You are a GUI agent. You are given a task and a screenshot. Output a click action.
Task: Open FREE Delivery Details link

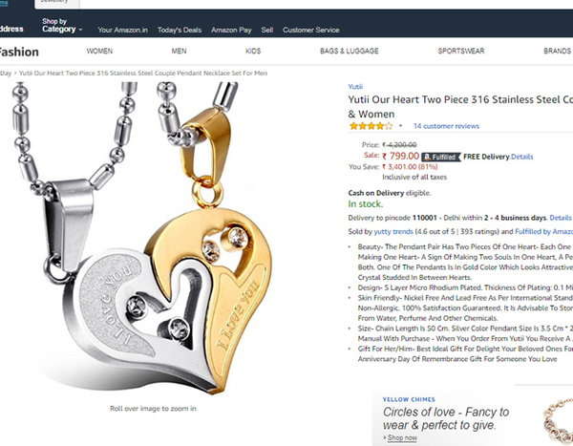coord(521,157)
